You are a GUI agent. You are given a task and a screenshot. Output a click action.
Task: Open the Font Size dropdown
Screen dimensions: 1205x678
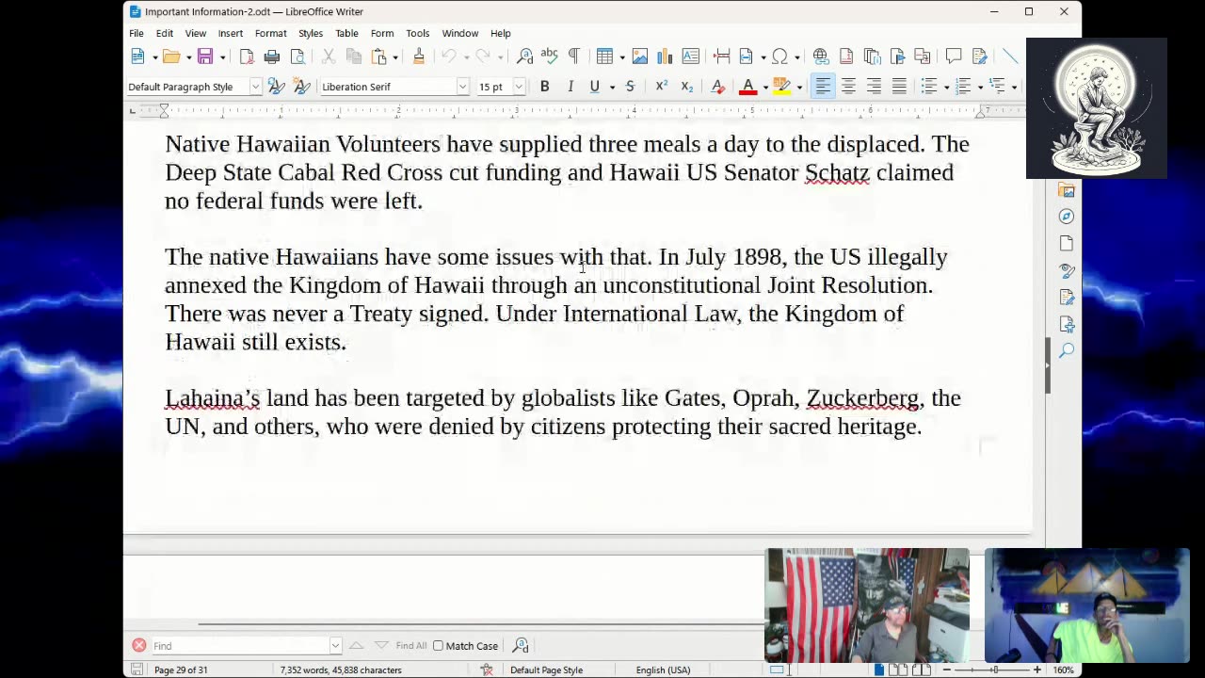(x=519, y=87)
